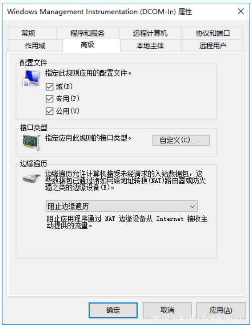
Task: Click the 应用(A) apply button
Action: point(221,310)
